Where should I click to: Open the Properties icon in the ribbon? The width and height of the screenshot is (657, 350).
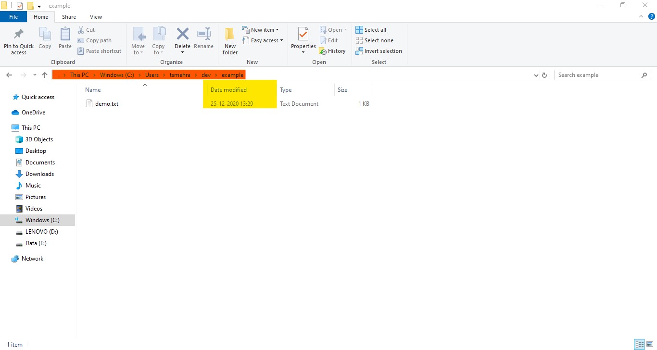tap(303, 35)
